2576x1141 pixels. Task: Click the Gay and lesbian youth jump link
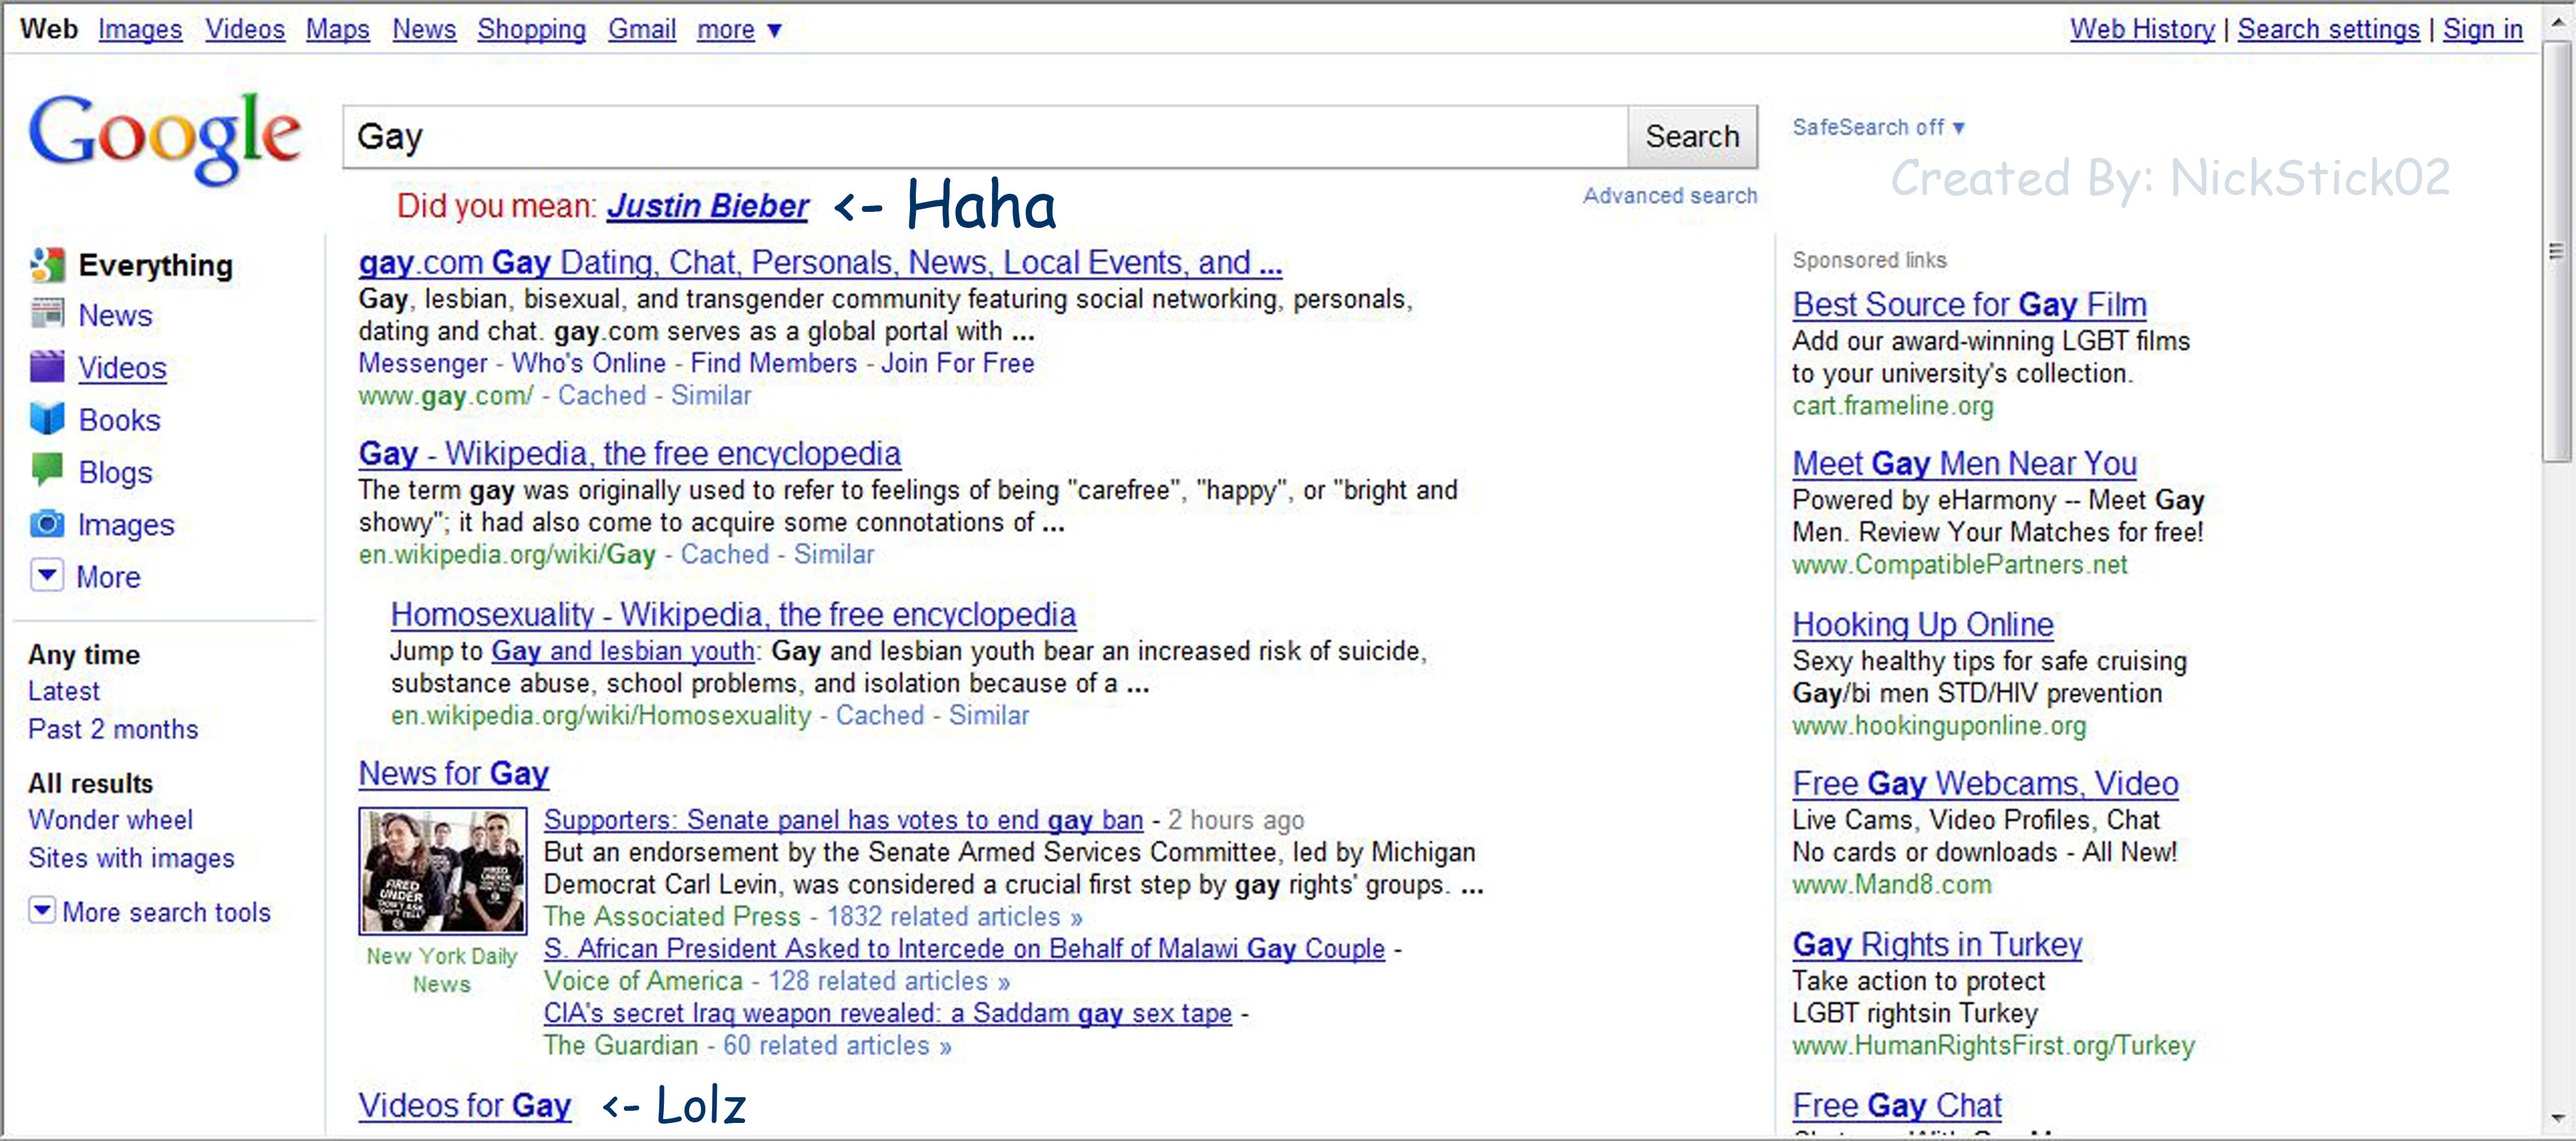pyautogui.click(x=623, y=652)
